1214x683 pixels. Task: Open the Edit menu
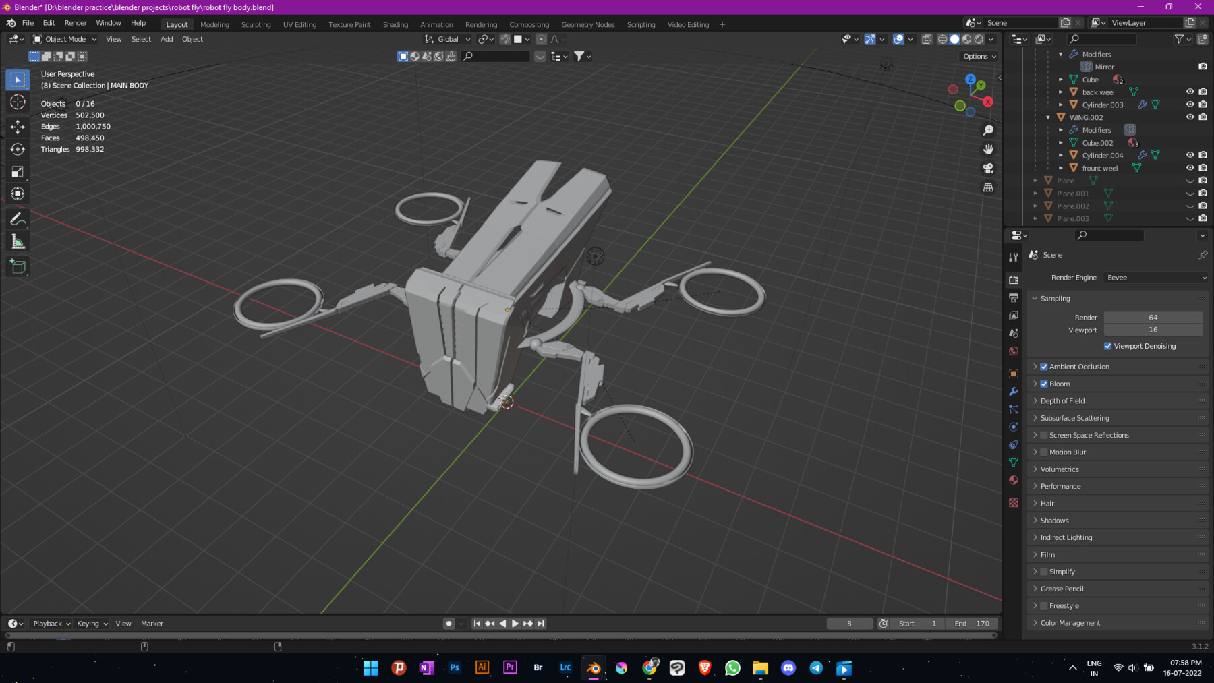tap(49, 22)
